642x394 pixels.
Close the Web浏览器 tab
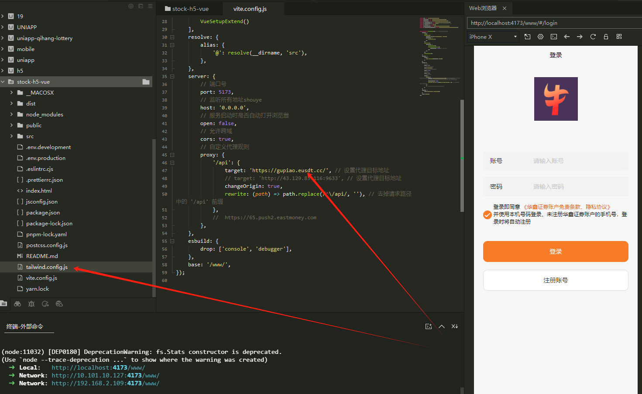point(505,8)
